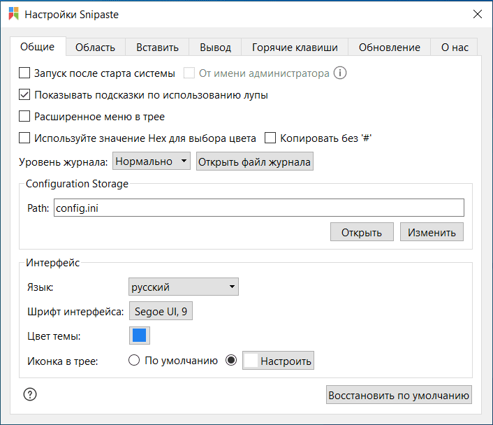Uncheck Показывать подсказки по использованию лупы
Screen dimensions: 493x425
click(x=25, y=95)
